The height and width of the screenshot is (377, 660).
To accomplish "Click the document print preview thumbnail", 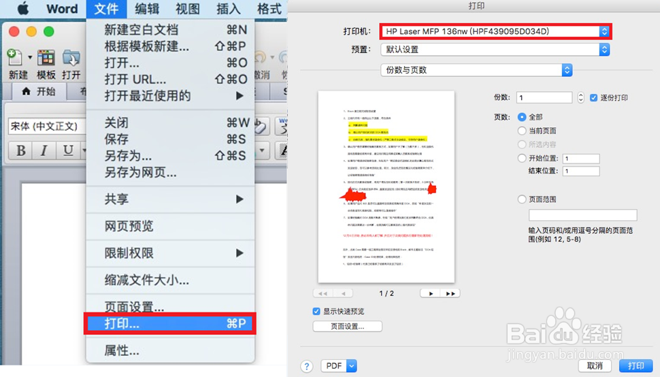I will pos(386,187).
